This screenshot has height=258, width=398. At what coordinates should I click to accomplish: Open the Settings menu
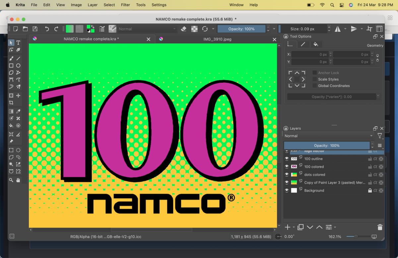coord(159,5)
